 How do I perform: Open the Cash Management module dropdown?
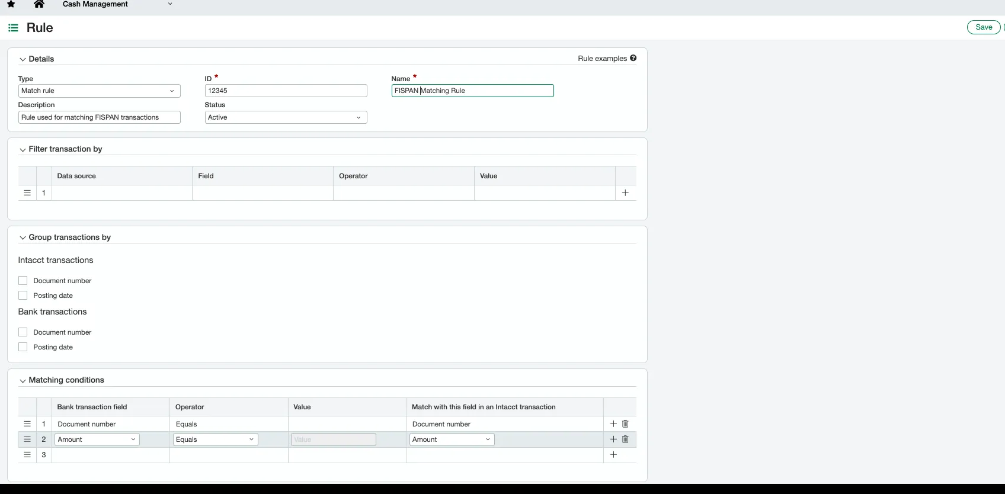[x=170, y=4]
